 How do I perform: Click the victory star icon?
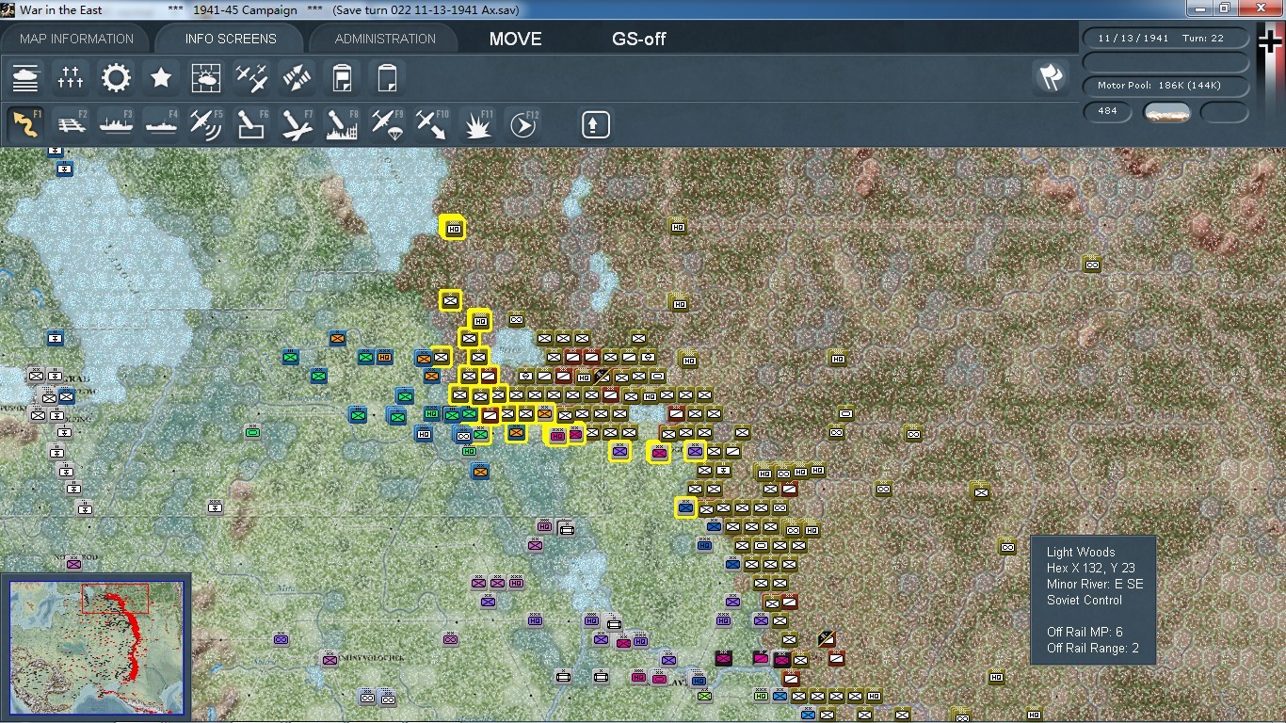pyautogui.click(x=161, y=77)
